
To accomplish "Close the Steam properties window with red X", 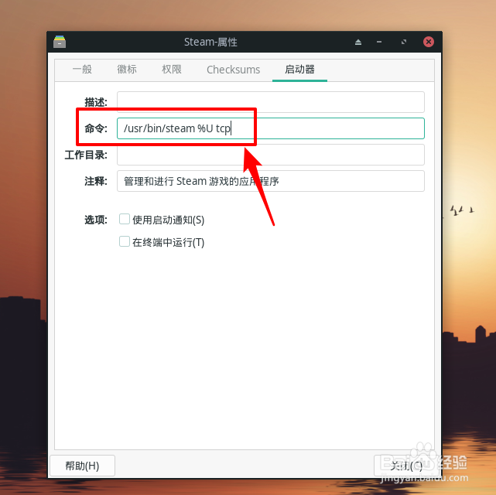I will click(x=429, y=42).
